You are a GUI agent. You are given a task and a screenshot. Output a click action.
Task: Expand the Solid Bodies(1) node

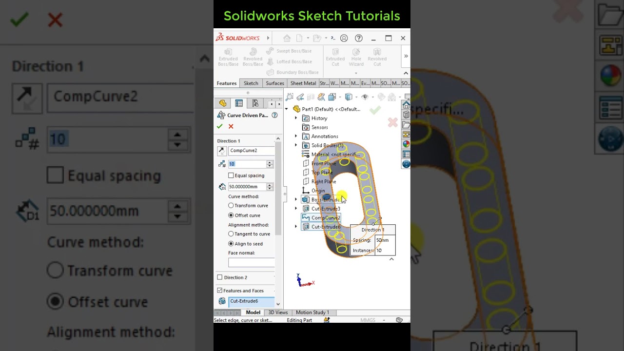[x=296, y=145]
